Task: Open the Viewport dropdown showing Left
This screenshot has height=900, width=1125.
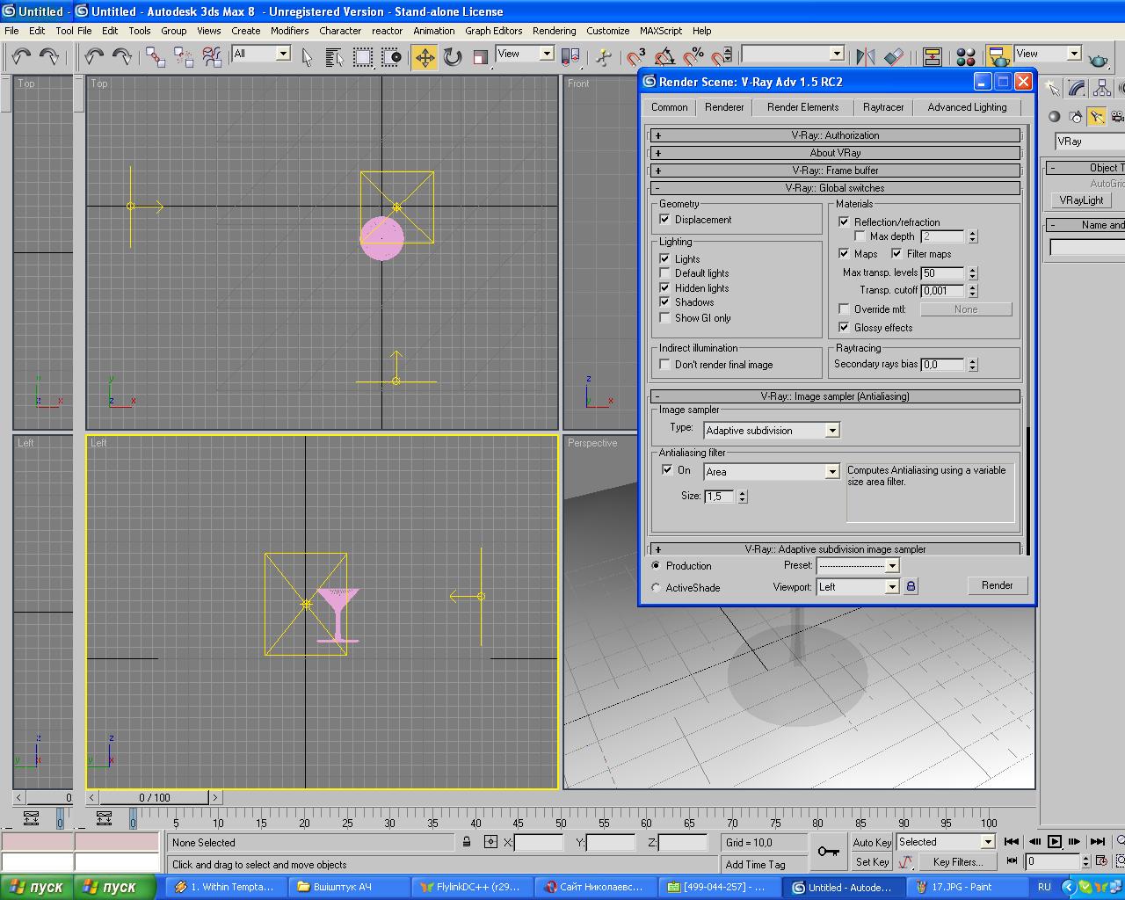Action: [858, 587]
